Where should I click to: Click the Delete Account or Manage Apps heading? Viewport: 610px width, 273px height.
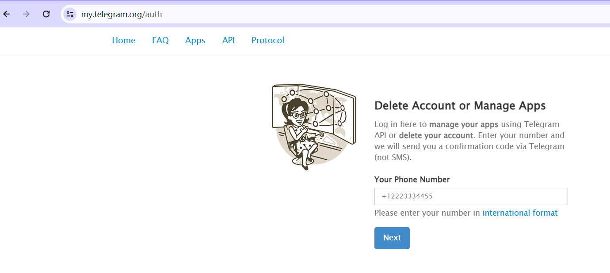point(460,105)
